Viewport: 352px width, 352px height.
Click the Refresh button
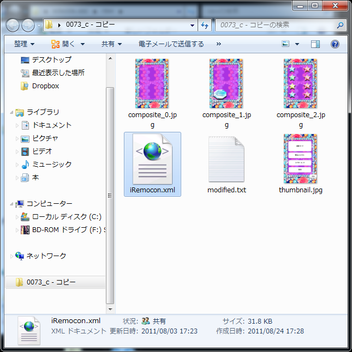[x=205, y=25]
